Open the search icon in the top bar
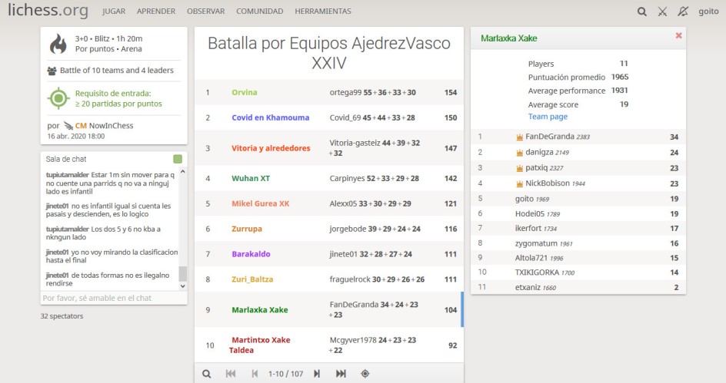 click(x=642, y=12)
